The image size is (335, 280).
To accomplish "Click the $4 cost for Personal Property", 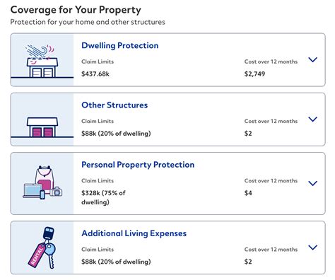I will click(248, 193).
